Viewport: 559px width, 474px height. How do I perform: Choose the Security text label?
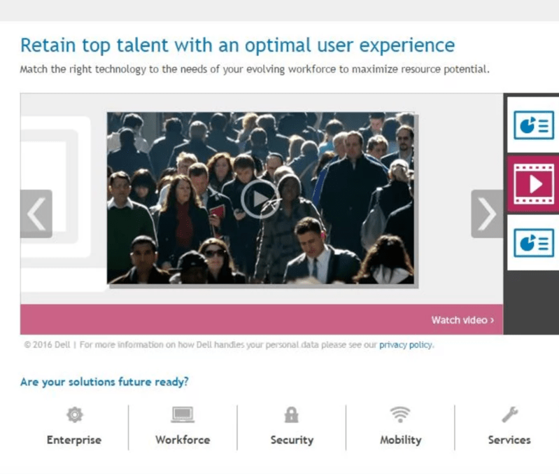click(x=292, y=440)
